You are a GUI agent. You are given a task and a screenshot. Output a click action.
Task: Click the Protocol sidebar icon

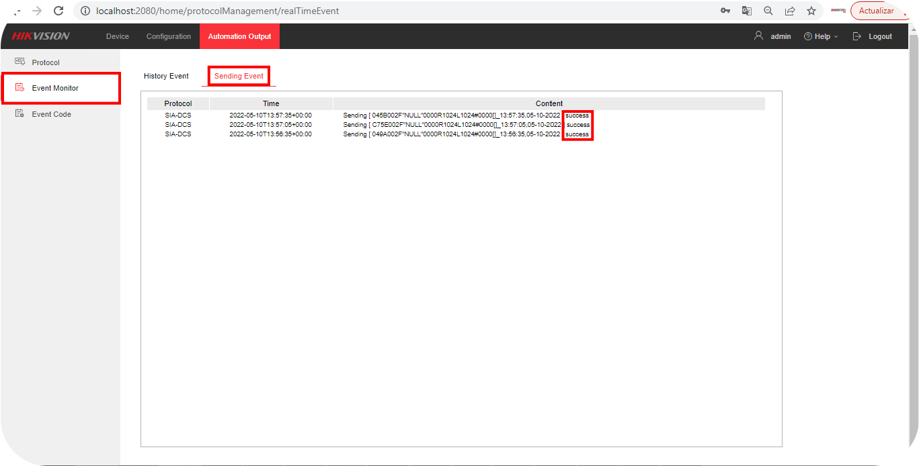(x=19, y=62)
